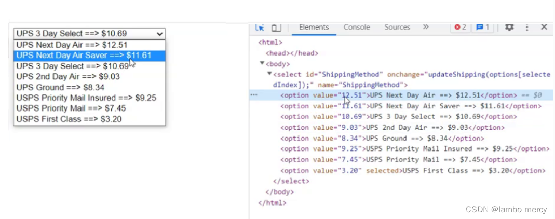The width and height of the screenshot is (555, 219).
Task: Choose UPS 3 Day Select option in list
Action: pyautogui.click(x=89, y=66)
